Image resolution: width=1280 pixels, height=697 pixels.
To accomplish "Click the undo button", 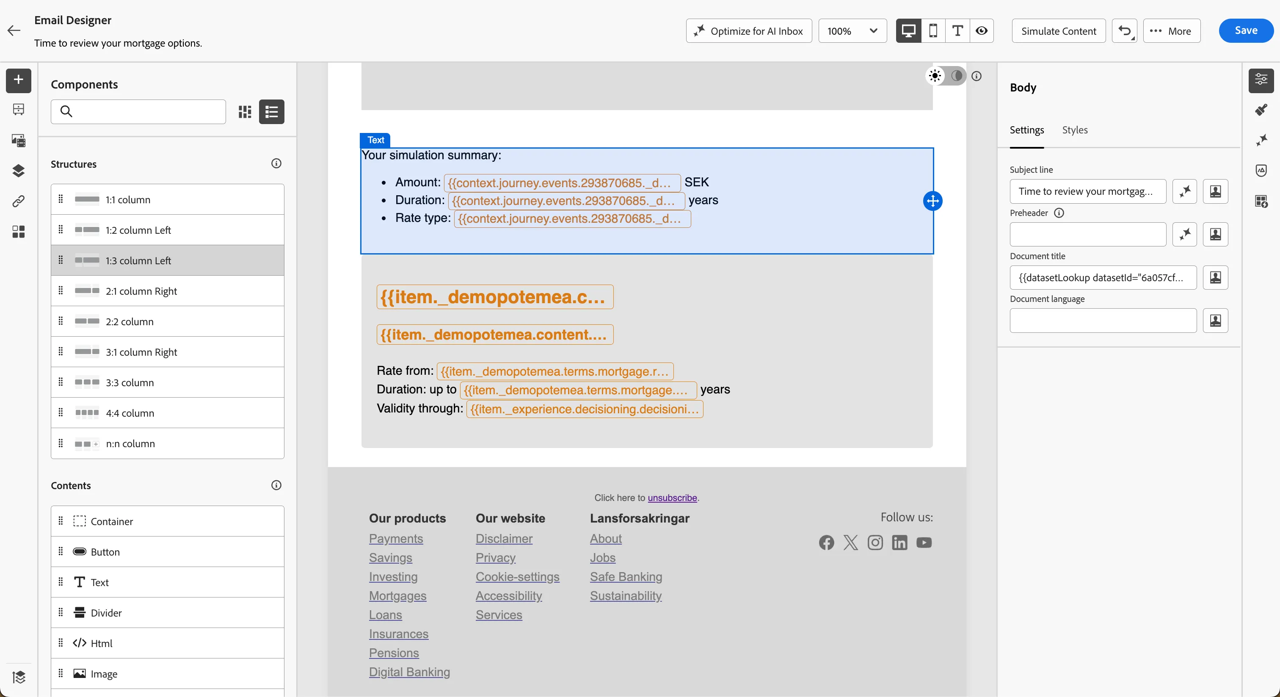I will (x=1125, y=31).
